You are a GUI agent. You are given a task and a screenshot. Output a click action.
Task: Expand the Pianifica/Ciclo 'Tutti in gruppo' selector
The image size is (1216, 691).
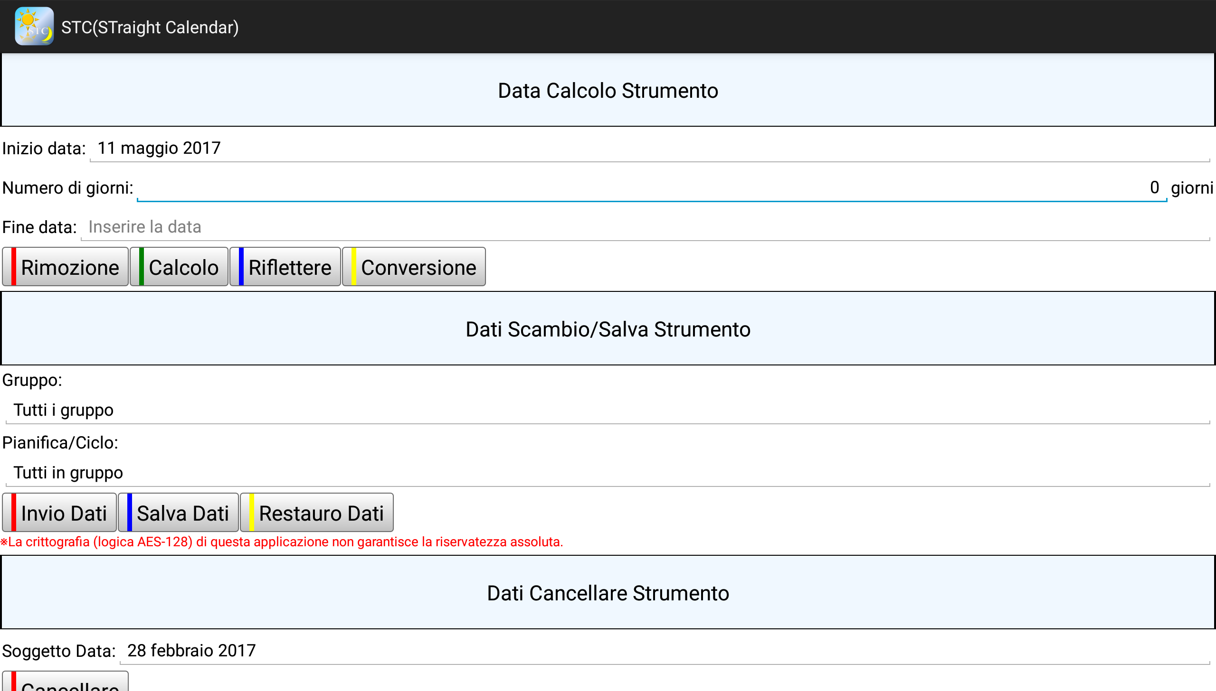pyautogui.click(x=607, y=473)
